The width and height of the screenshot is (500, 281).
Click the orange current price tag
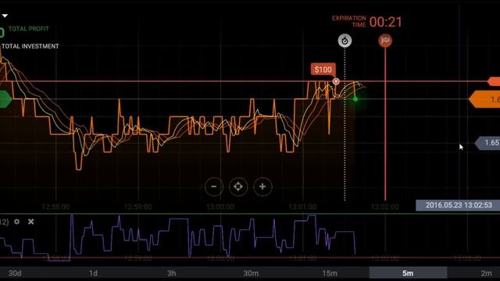484,99
